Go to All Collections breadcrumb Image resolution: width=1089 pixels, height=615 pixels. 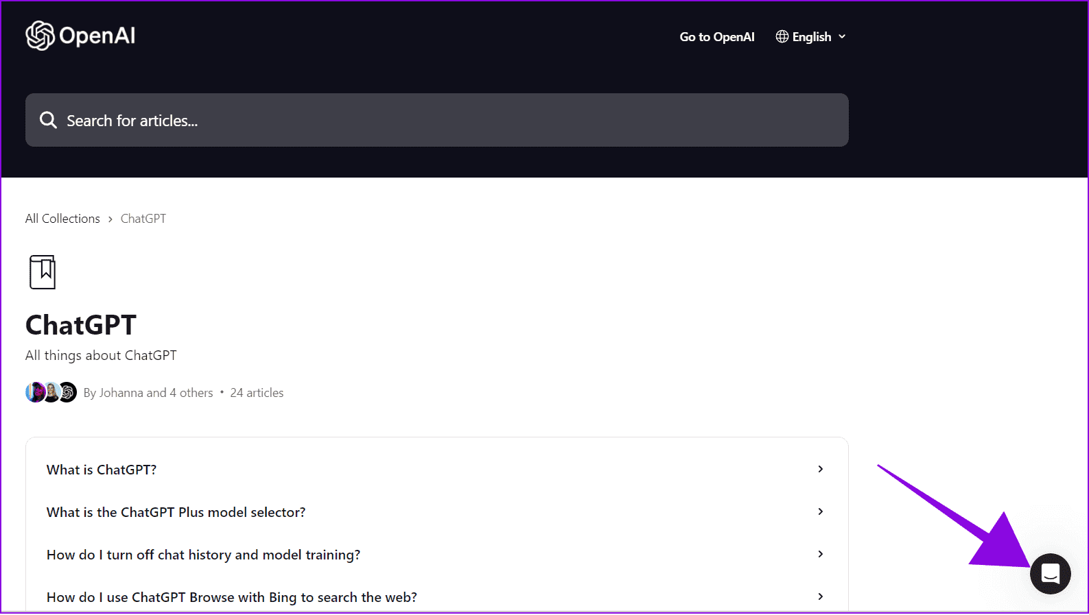coord(62,219)
